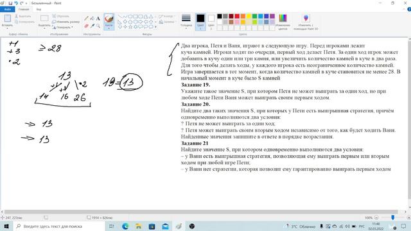411x231 pixels.
Task: Click the horizontal canvas scrollbar
Action: (x=201, y=212)
